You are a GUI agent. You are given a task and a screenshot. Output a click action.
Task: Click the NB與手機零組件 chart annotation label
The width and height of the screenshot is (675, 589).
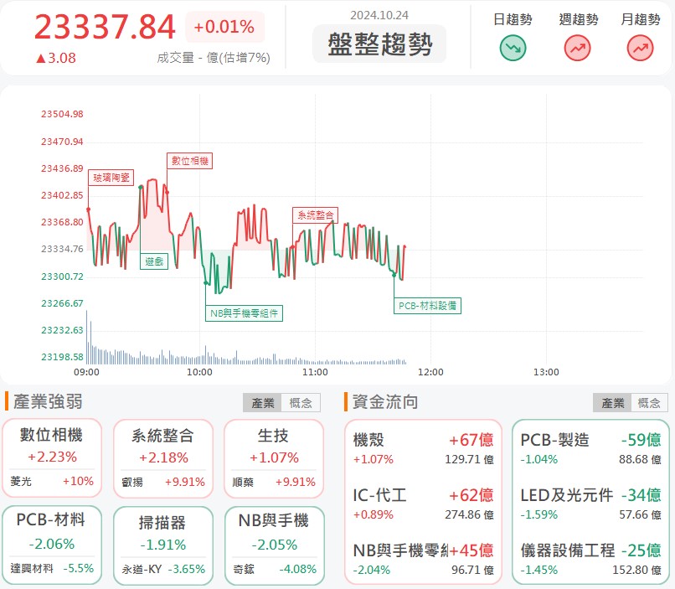244,313
